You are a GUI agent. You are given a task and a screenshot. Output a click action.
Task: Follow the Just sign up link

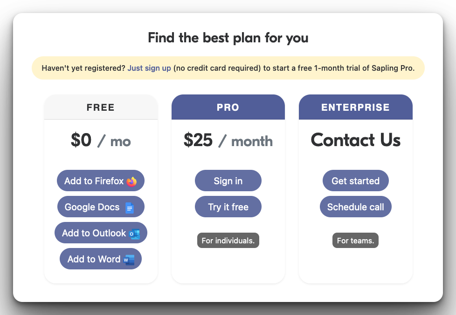[149, 68]
